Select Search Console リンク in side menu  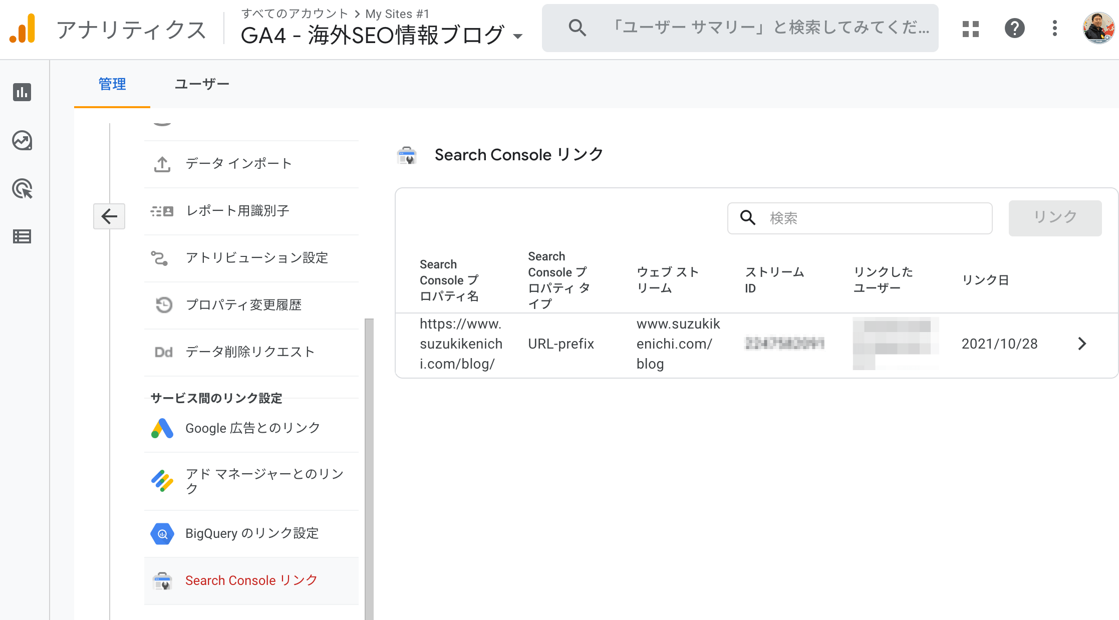click(251, 581)
